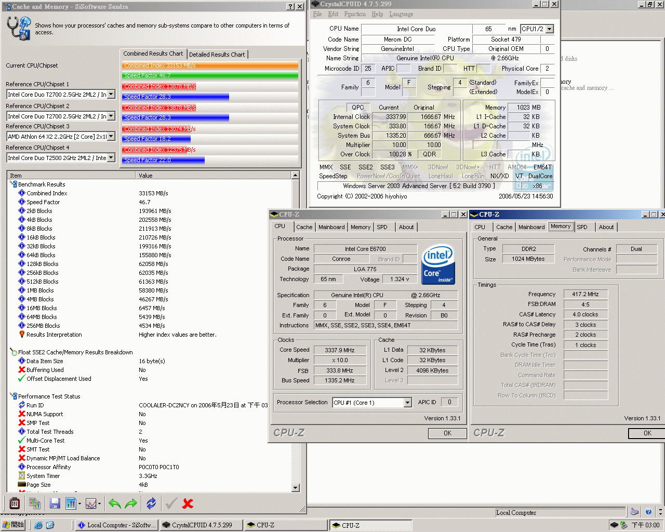
Task: Click the Start button on taskbar
Action: [13, 525]
